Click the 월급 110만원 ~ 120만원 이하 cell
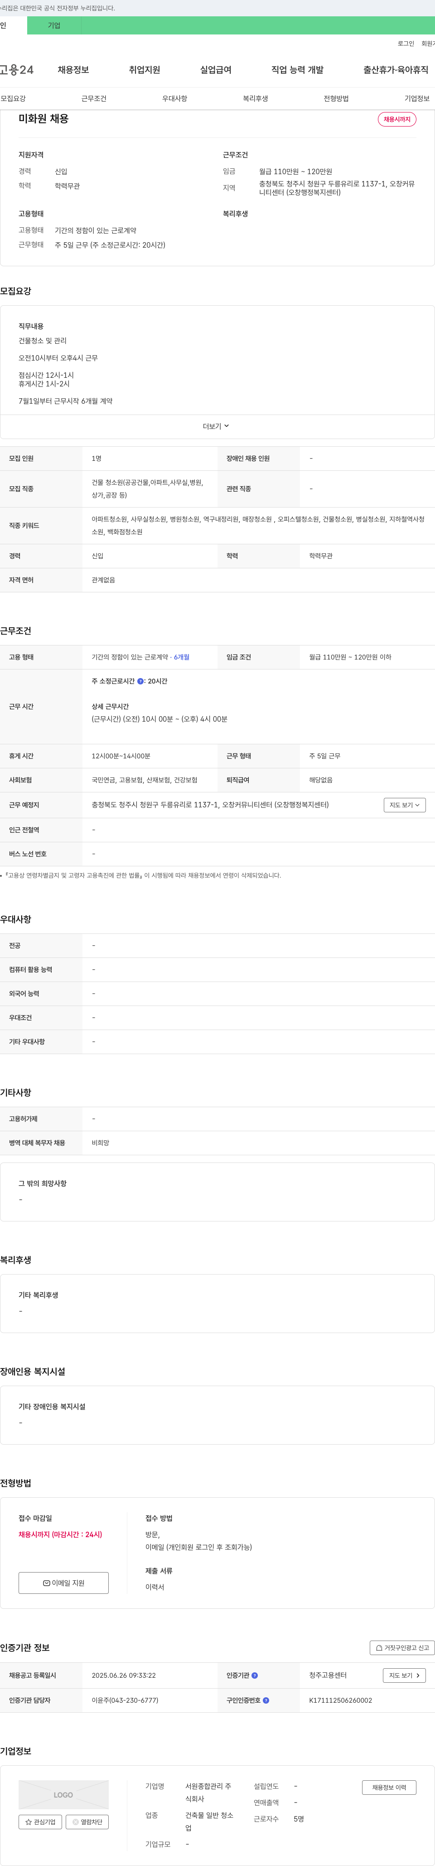The width and height of the screenshot is (435, 1866). coord(350,657)
